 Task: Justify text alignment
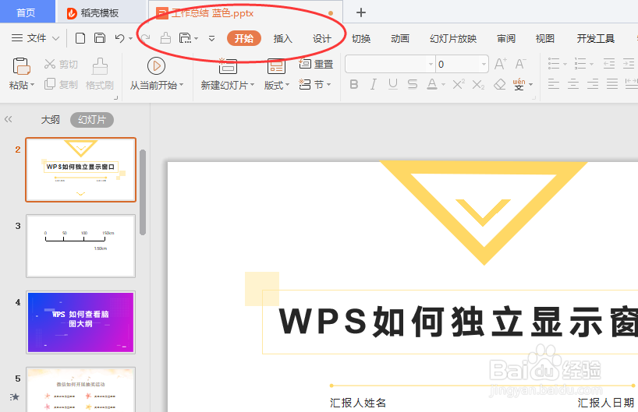(612, 85)
